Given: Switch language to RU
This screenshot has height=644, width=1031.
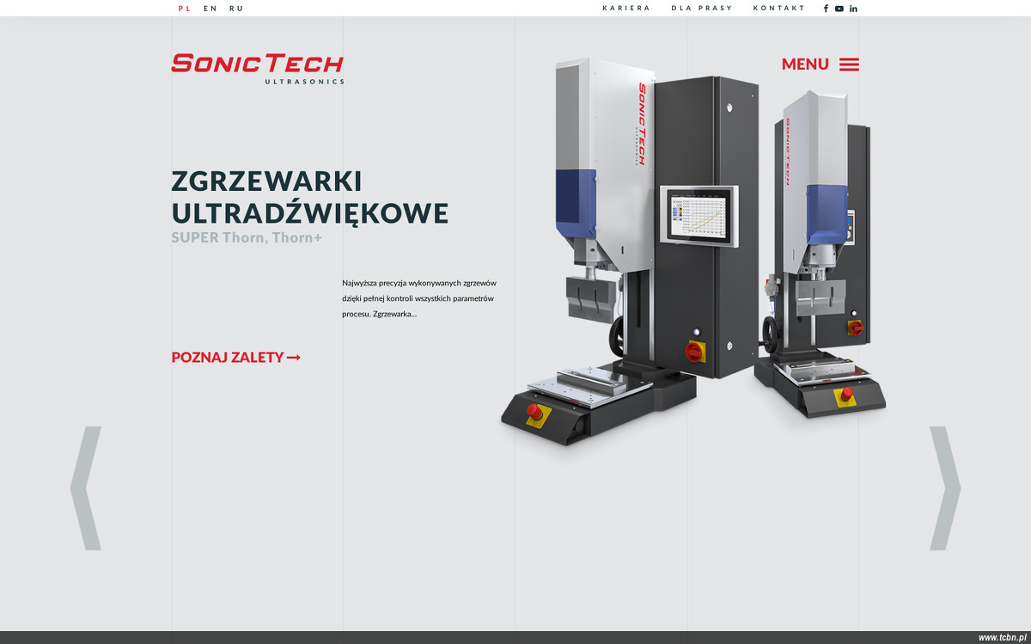Looking at the screenshot, I should click(x=236, y=9).
